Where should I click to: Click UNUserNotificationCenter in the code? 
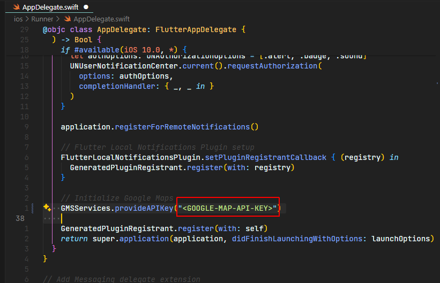point(124,66)
